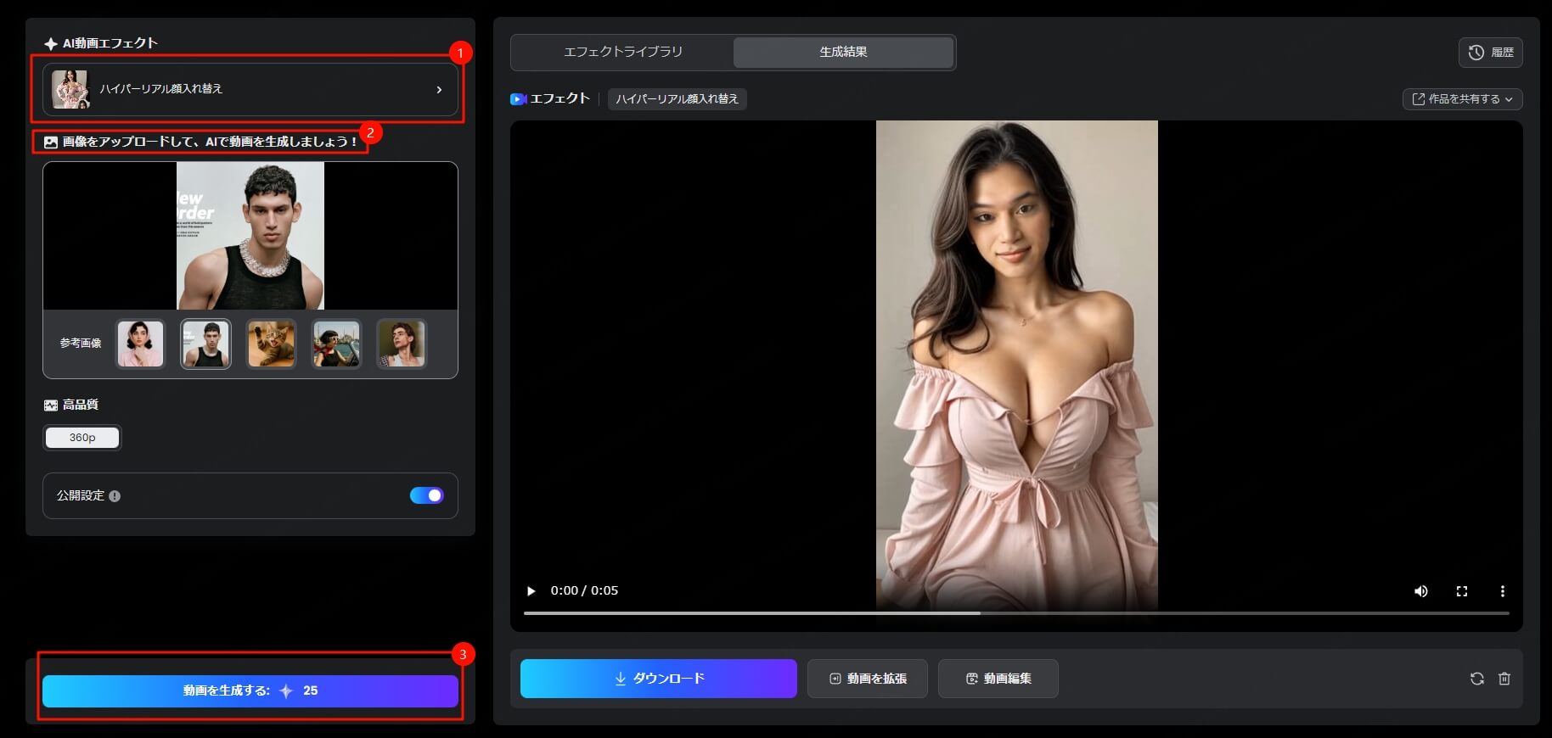1552x738 pixels.
Task: Click the ハイパーリアル顔入れ替え effect tag
Action: [x=677, y=99]
